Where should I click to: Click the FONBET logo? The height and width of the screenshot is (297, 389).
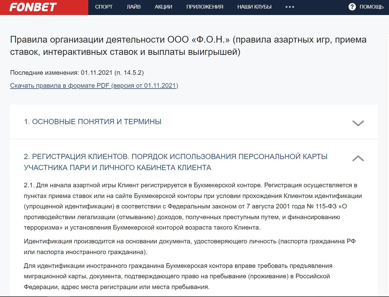point(33,7)
